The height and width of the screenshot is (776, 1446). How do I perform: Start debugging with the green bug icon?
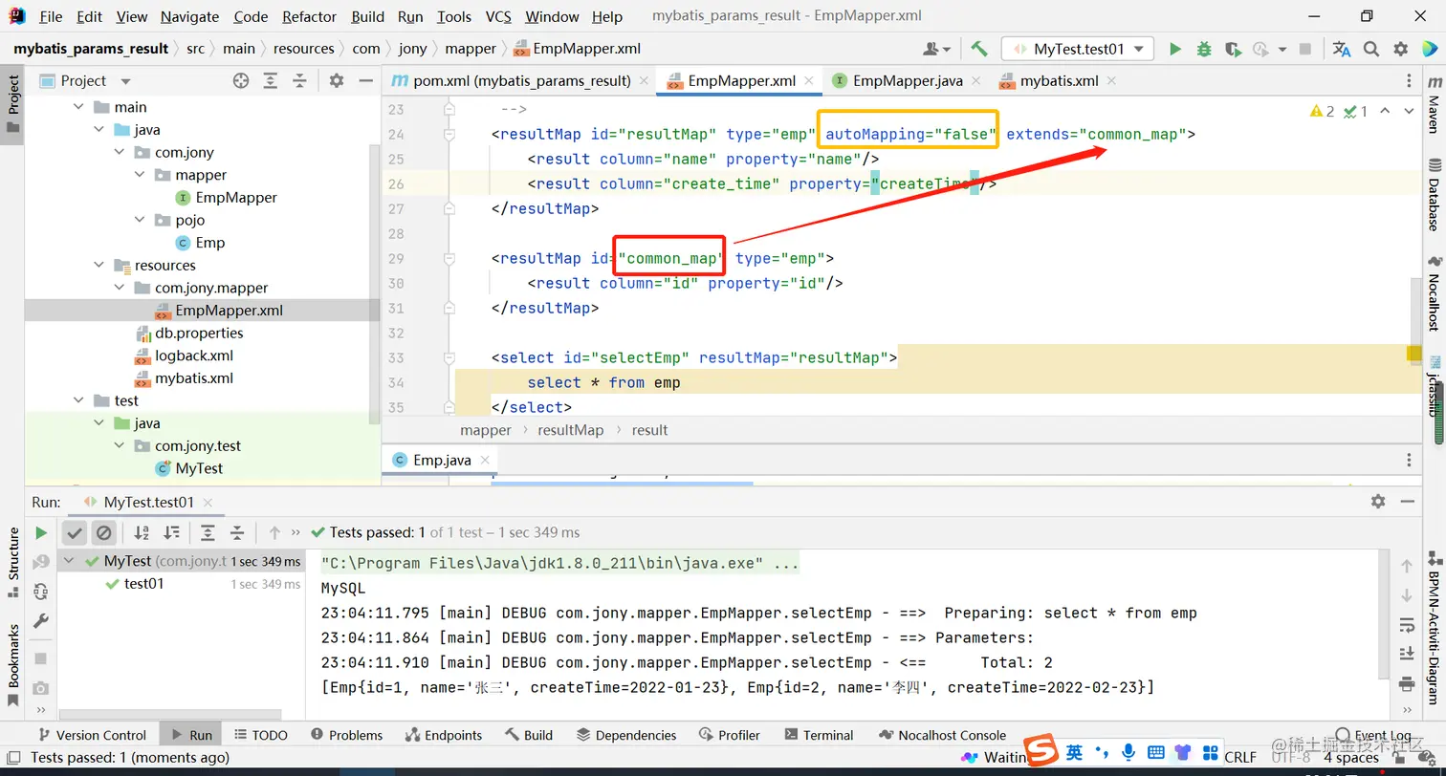(1204, 49)
